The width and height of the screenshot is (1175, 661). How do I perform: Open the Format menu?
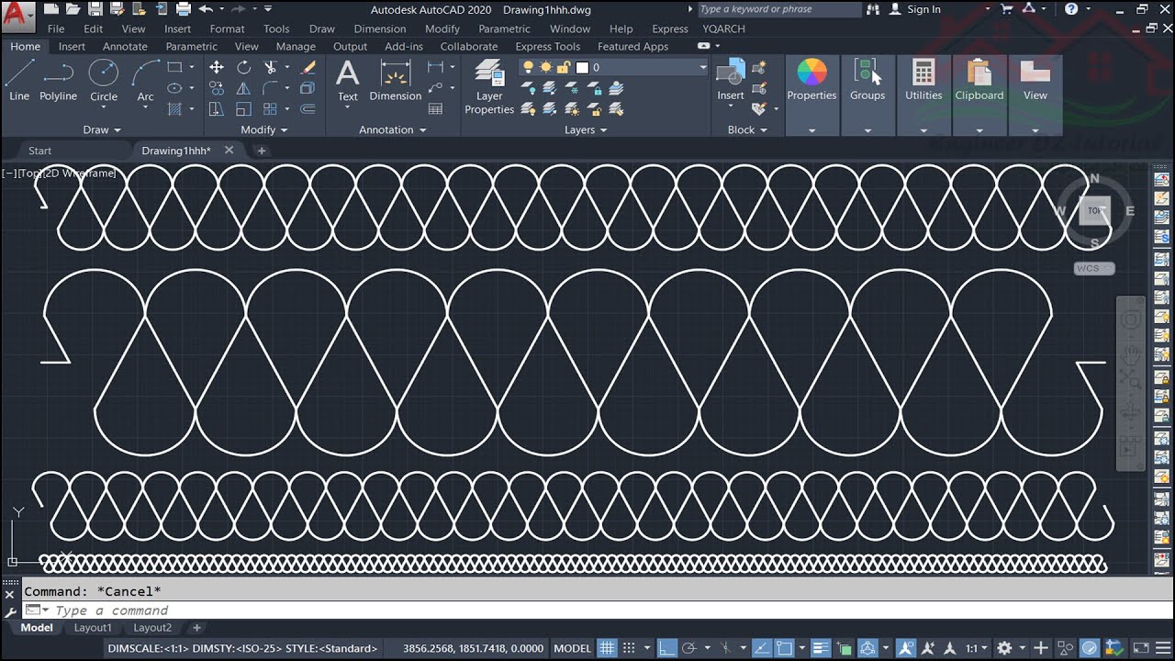point(227,28)
